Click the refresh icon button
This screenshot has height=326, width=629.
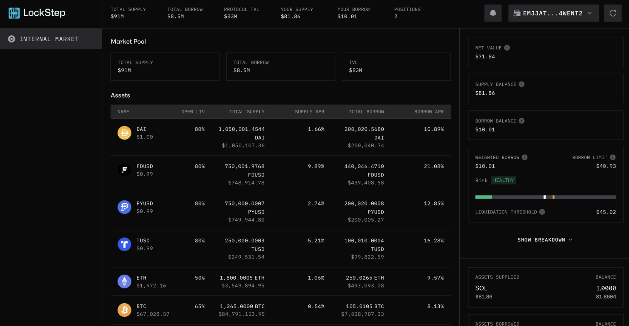click(x=612, y=13)
